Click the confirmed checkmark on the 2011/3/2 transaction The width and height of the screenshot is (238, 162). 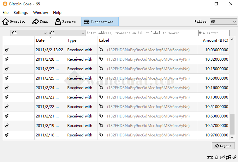tap(7, 50)
